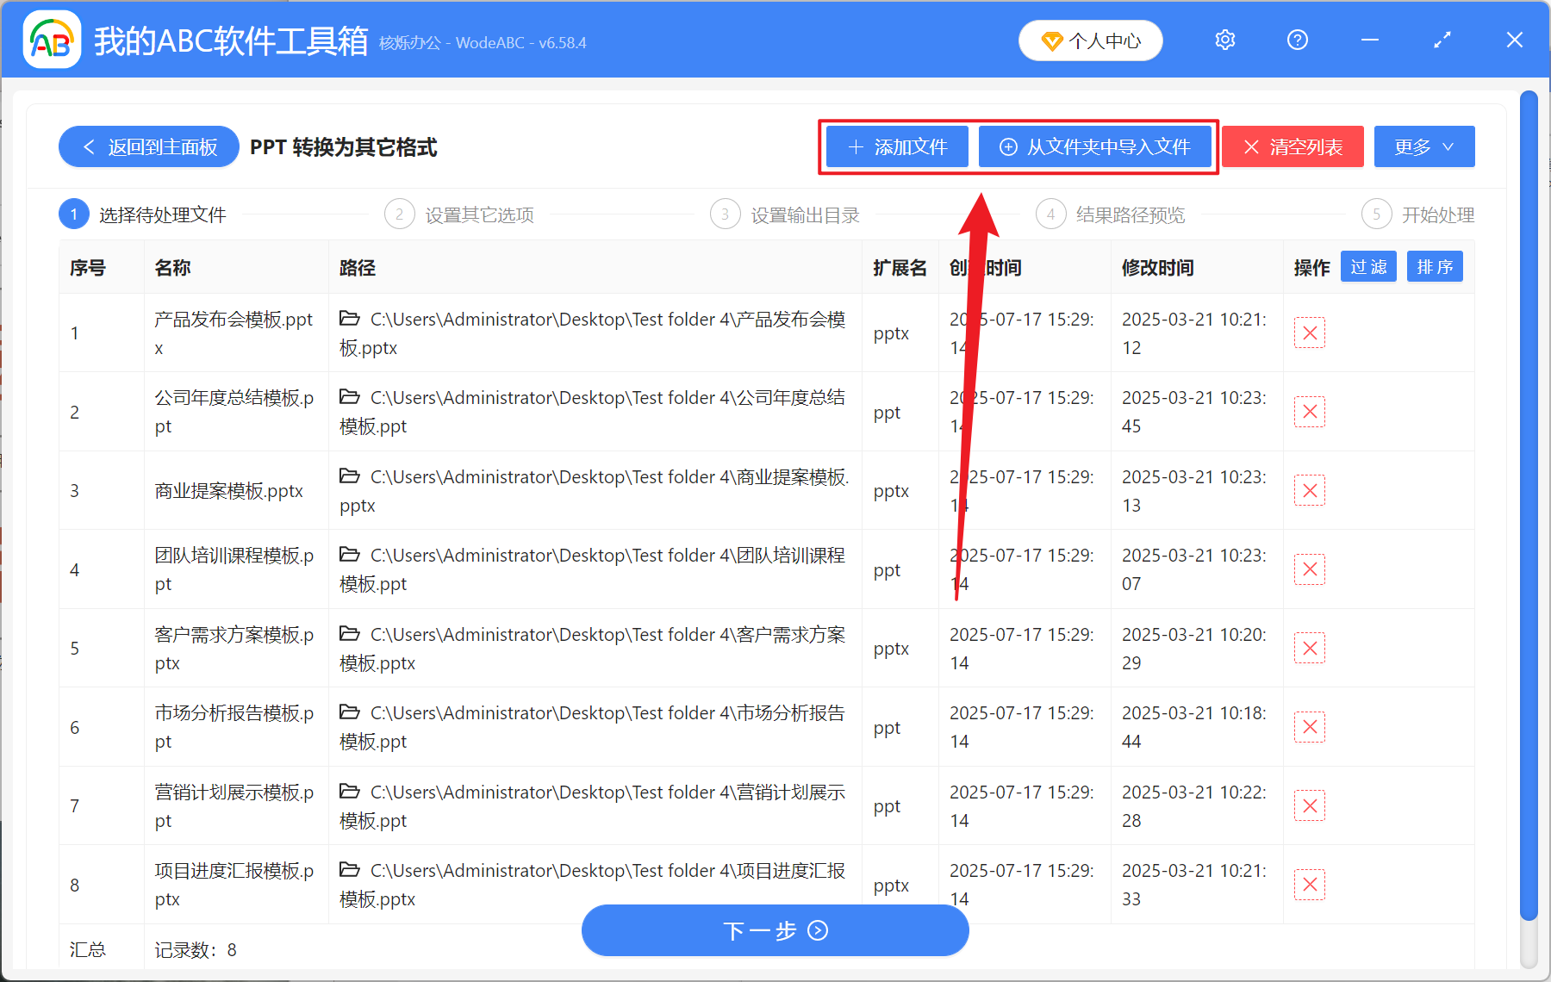
Task: Remove 产品发布会模板.pptx with its red X icon
Action: click(x=1309, y=333)
